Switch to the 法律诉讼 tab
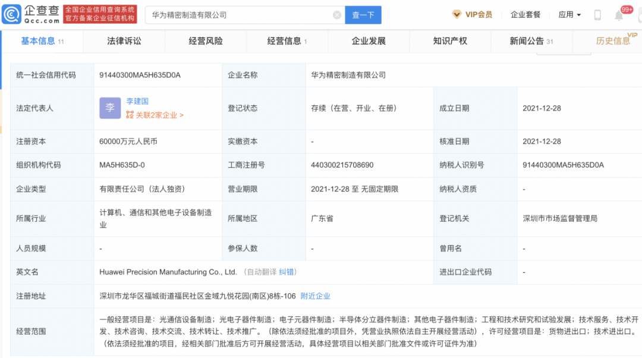Image resolution: width=642 pixels, height=358 pixels. (124, 41)
